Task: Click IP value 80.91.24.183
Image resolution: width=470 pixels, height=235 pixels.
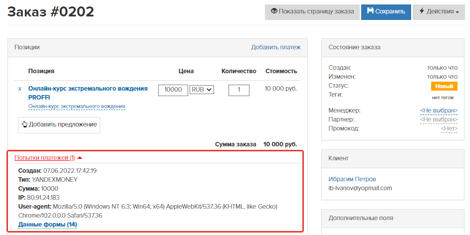Action: point(43,198)
